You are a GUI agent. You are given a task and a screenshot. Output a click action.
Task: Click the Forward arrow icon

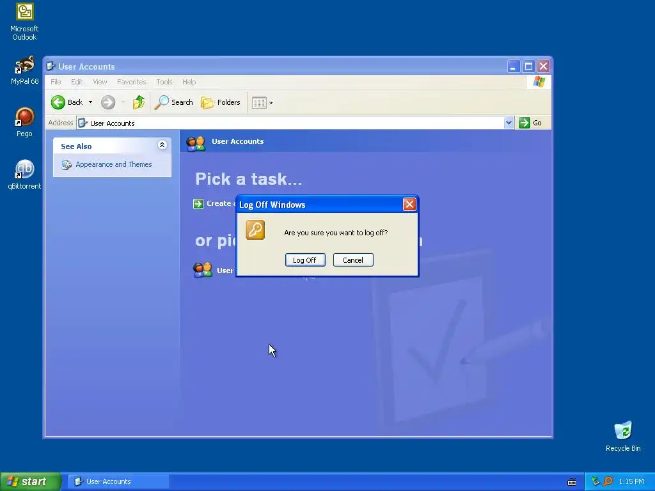pyautogui.click(x=107, y=102)
